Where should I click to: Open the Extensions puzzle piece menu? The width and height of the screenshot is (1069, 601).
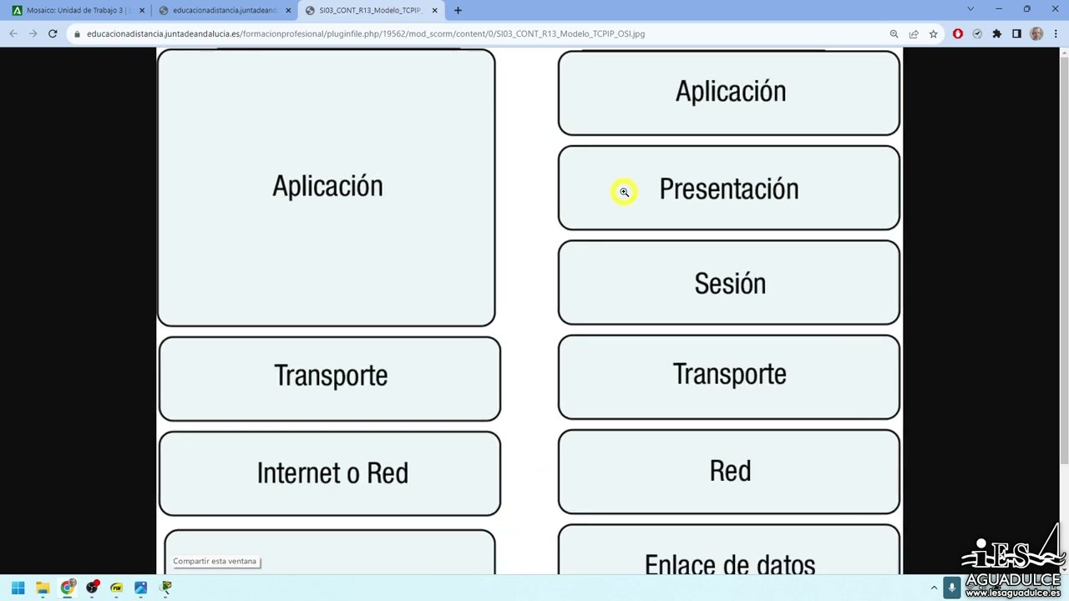(x=996, y=34)
